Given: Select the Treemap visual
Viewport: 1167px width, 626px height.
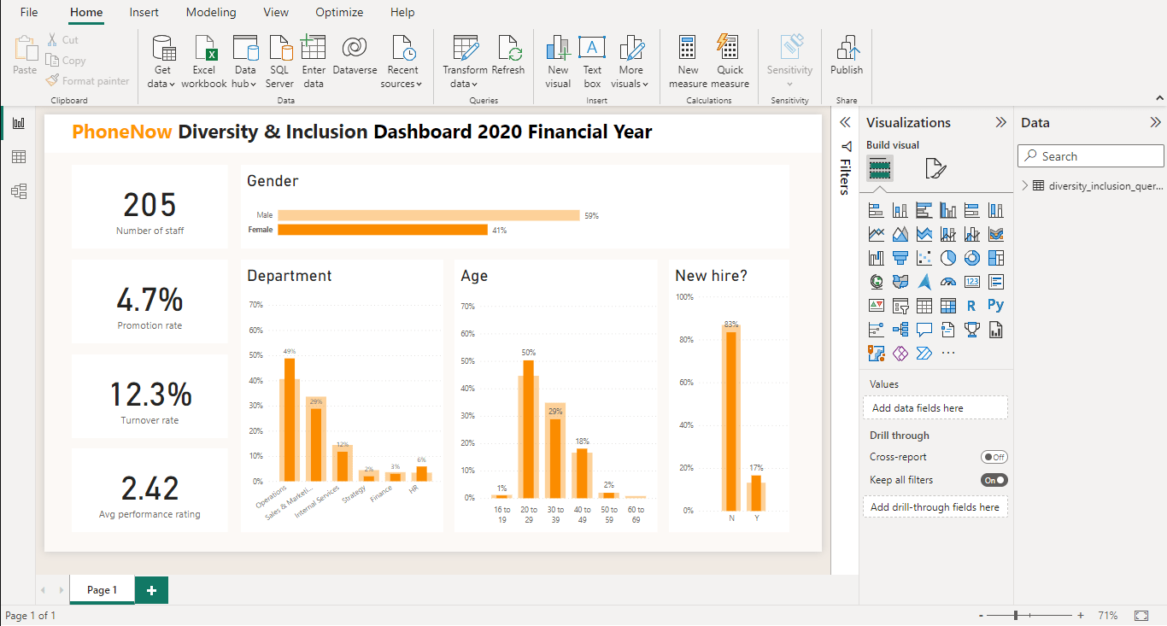Looking at the screenshot, I should 995,258.
